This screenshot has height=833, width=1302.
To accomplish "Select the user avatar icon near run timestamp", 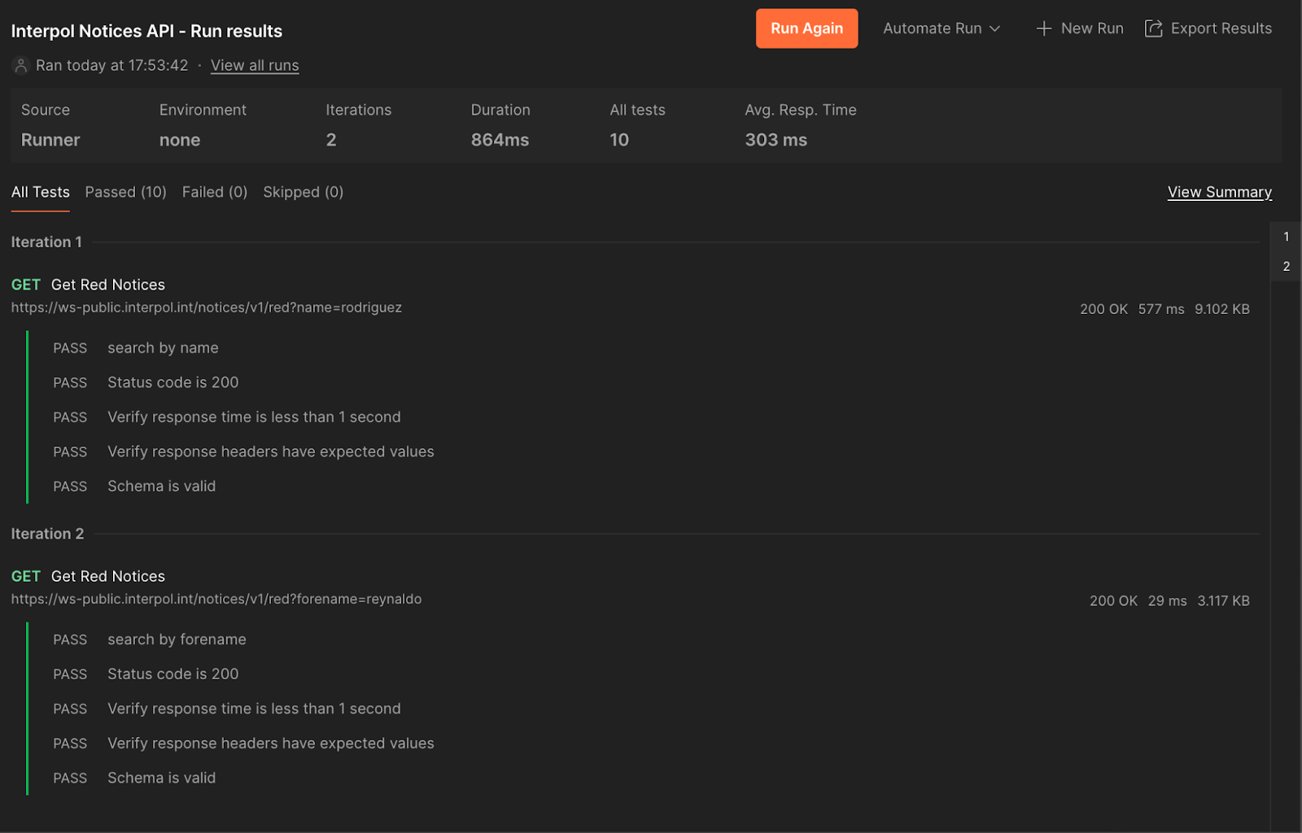I will (x=20, y=65).
